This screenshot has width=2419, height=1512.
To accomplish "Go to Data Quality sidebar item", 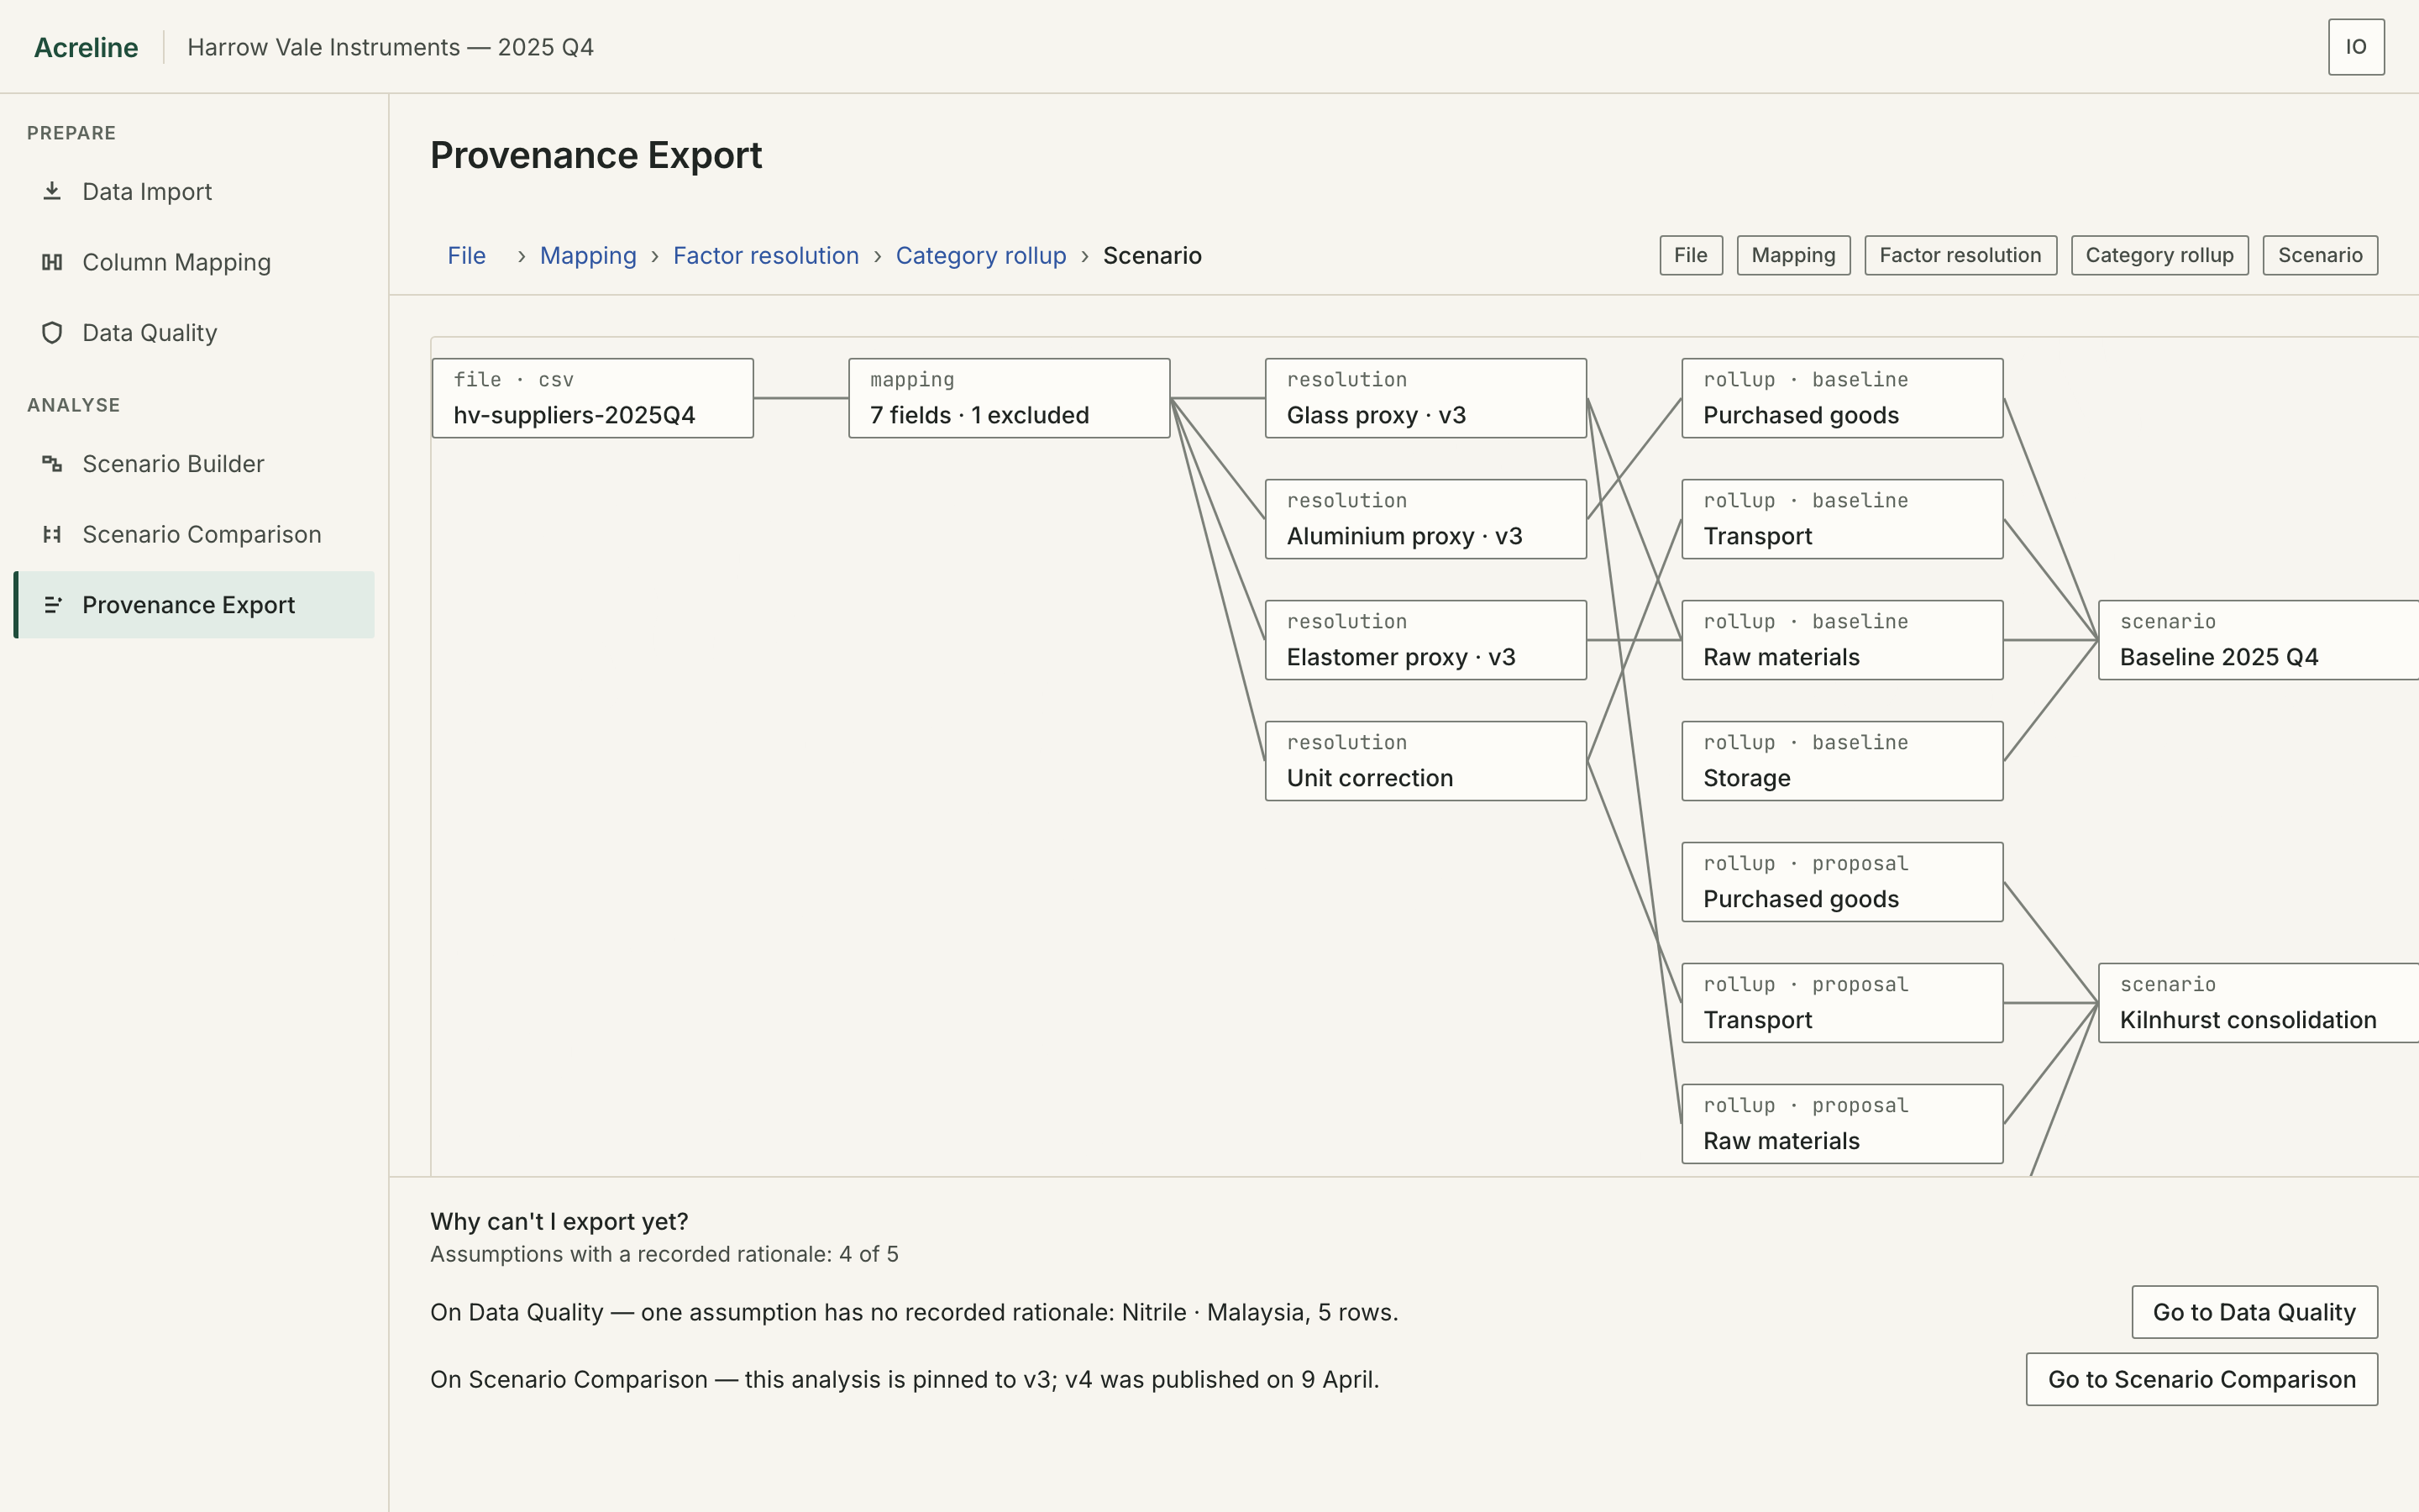I will point(194,333).
